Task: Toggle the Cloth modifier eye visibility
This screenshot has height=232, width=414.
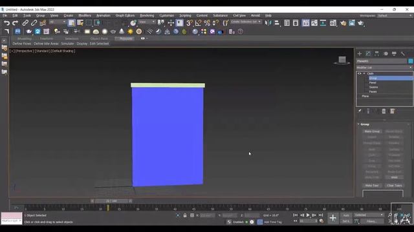Action: point(359,73)
